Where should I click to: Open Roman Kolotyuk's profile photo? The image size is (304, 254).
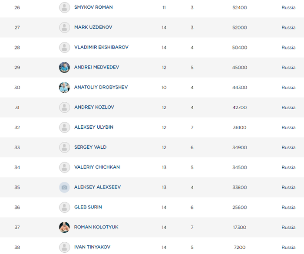point(64,227)
